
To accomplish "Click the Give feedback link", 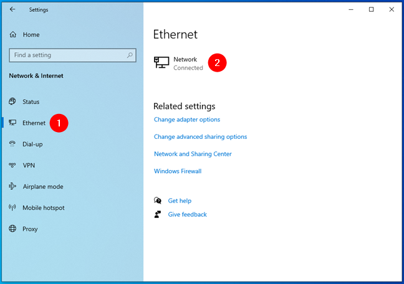I will click(187, 214).
